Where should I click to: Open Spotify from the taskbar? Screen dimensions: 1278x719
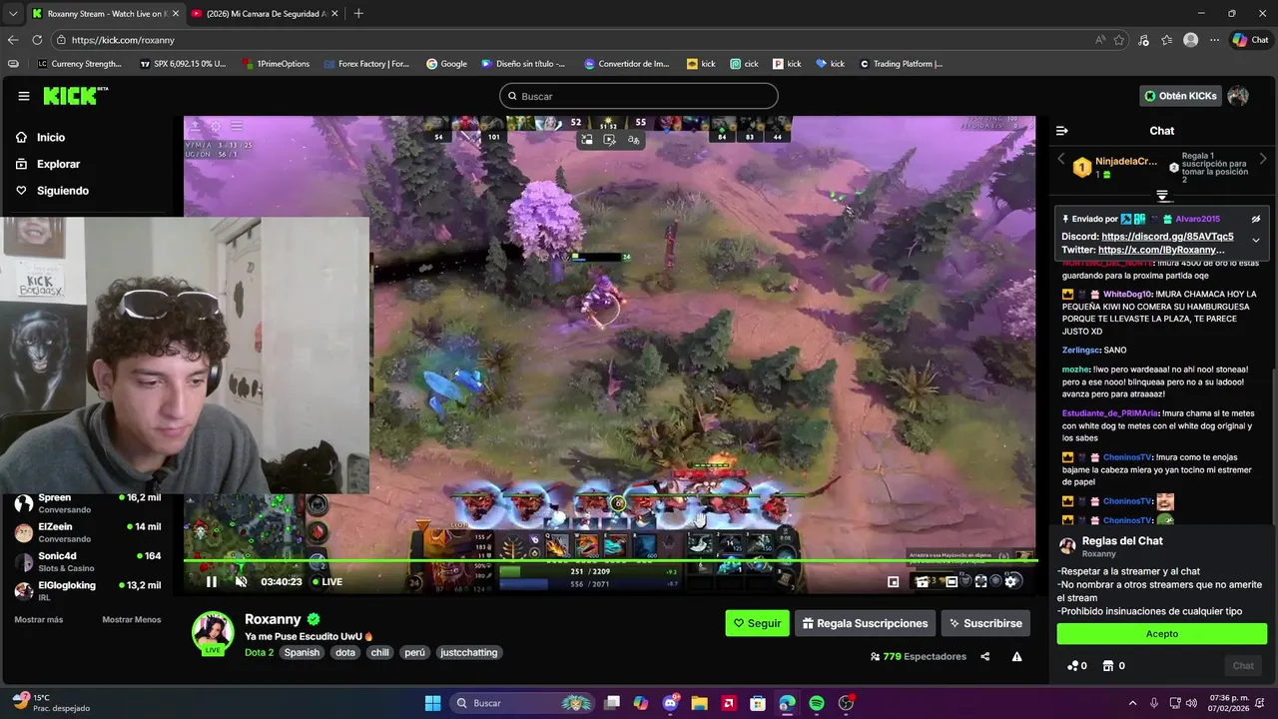tap(817, 703)
